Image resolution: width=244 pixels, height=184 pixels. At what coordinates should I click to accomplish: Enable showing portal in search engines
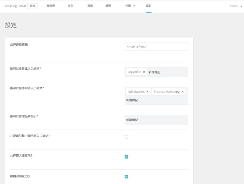126,137
